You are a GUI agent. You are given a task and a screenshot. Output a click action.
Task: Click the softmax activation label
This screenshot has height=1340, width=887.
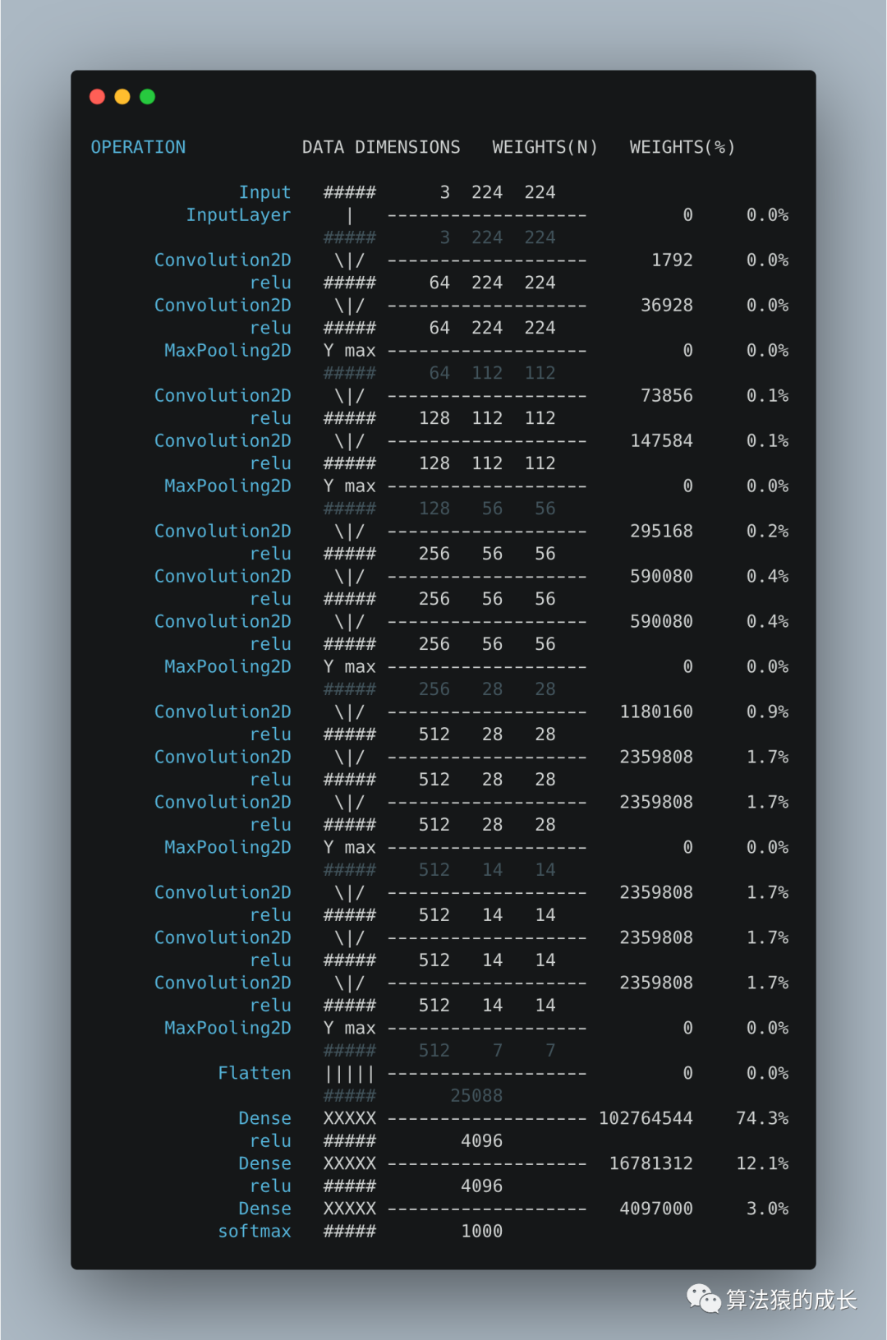pyautogui.click(x=255, y=1231)
